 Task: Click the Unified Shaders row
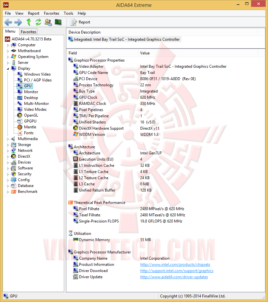click(165, 122)
